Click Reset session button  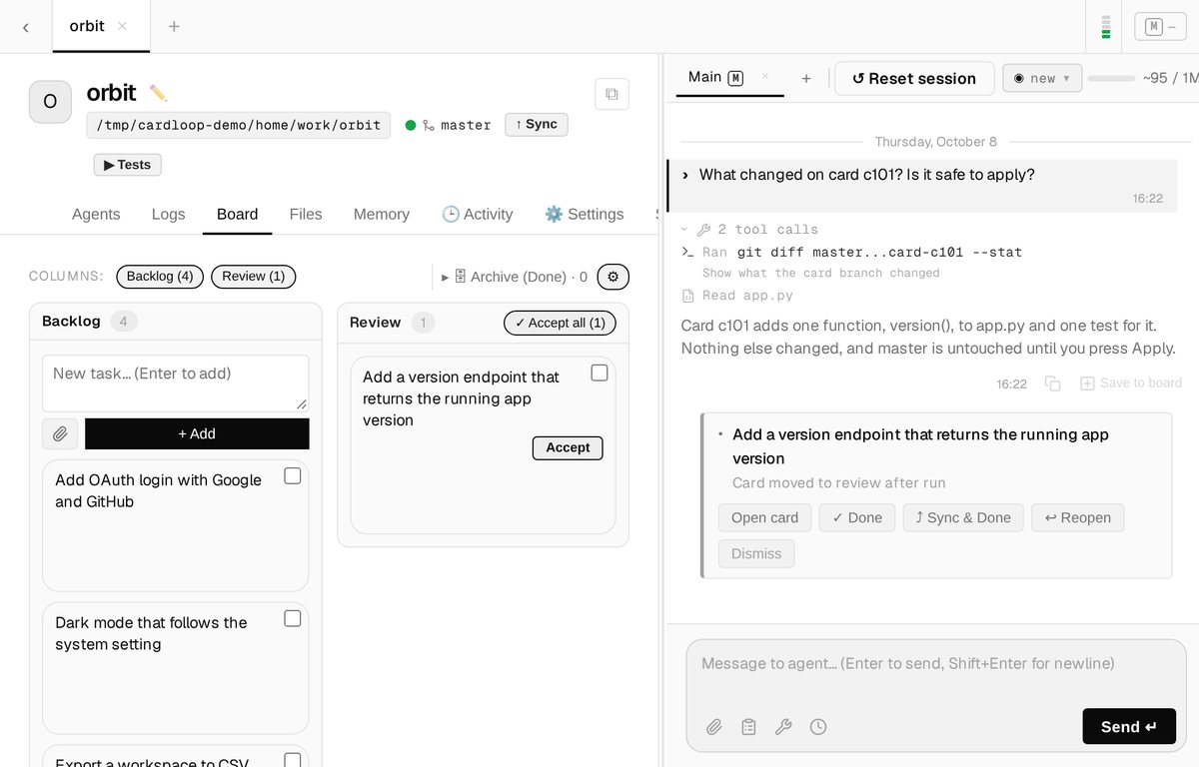(914, 78)
